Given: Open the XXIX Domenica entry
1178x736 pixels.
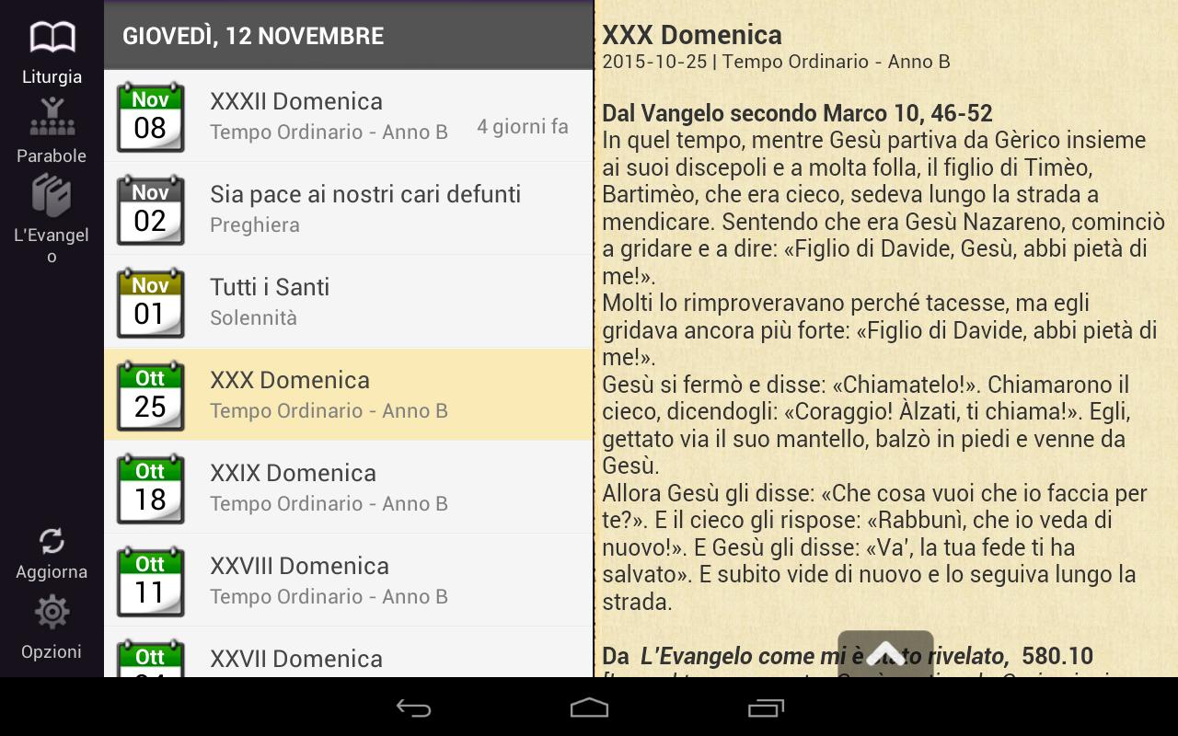Looking at the screenshot, I should (x=349, y=488).
